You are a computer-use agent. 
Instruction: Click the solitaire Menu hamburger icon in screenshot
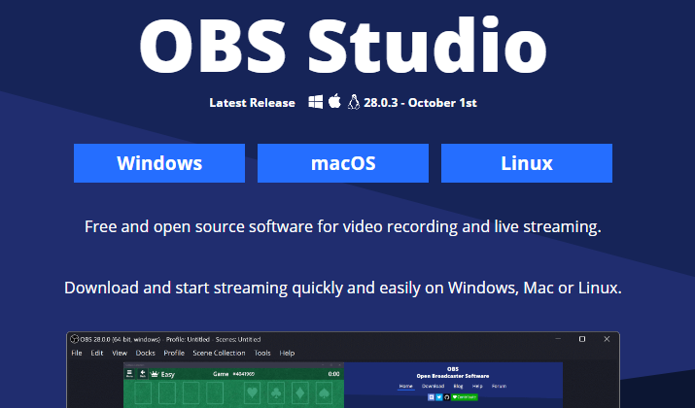pos(129,373)
